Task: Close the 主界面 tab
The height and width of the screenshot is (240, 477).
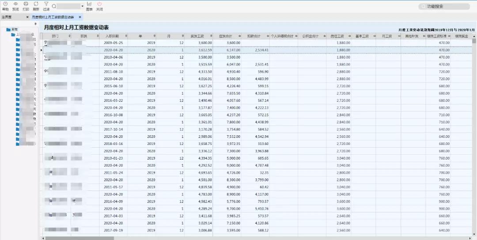Action: point(27,17)
